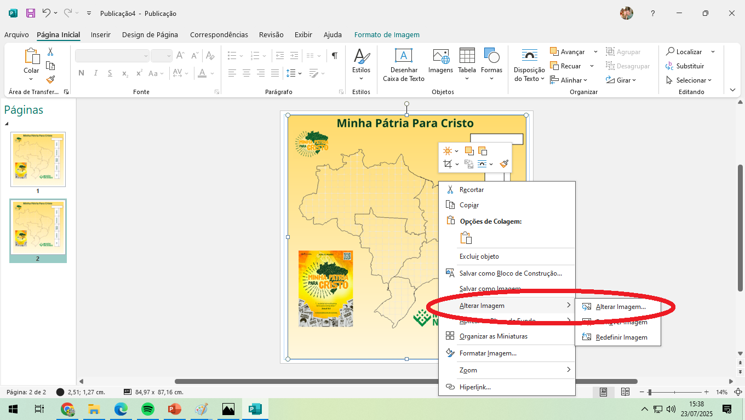Click the Substituir replace icon
The width and height of the screenshot is (745, 420).
pyautogui.click(x=669, y=66)
